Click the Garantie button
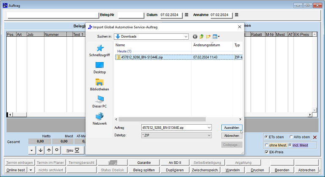 pyautogui.click(x=144, y=163)
